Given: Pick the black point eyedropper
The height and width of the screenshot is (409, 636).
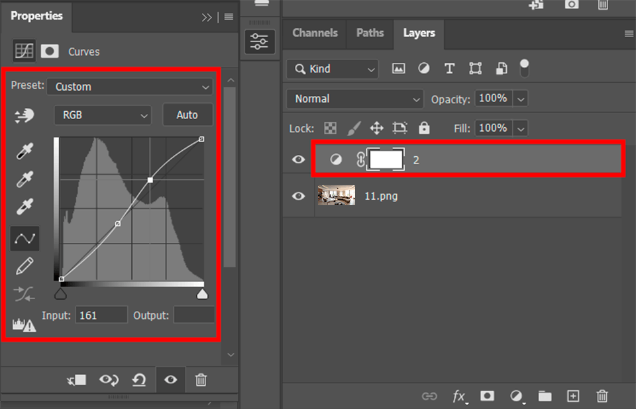Looking at the screenshot, I should coord(25,151).
